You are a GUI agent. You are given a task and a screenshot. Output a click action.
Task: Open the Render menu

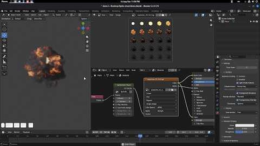(x=17, y=11)
